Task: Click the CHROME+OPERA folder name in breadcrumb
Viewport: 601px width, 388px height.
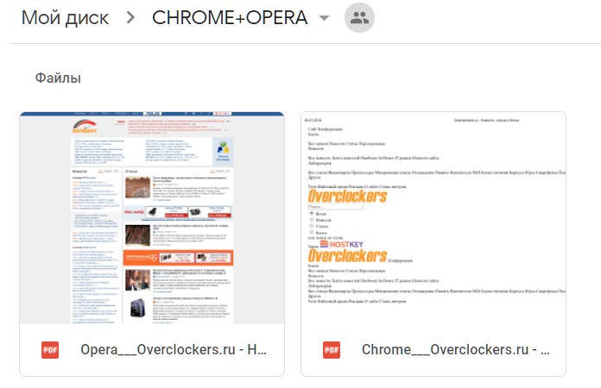Action: (228, 19)
